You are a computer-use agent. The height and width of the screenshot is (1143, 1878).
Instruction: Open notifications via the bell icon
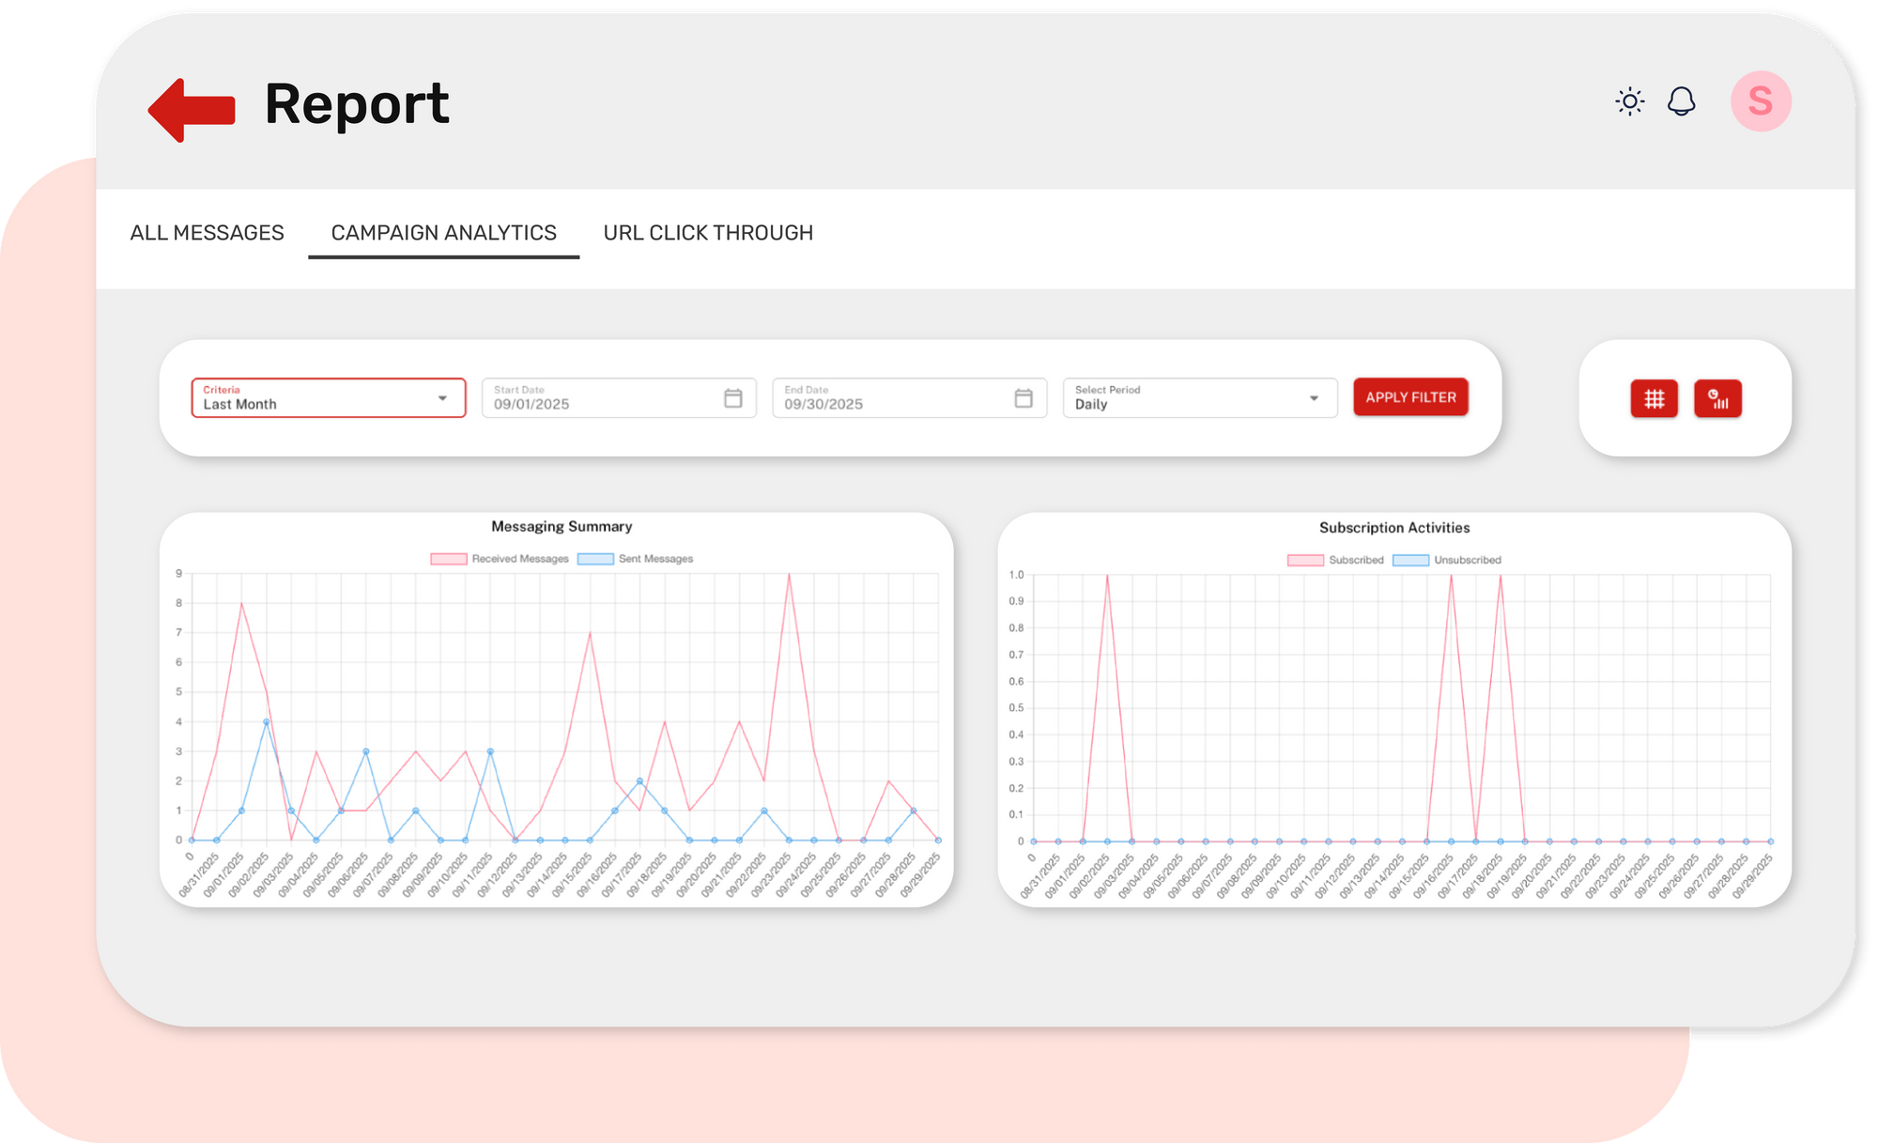click(1682, 101)
